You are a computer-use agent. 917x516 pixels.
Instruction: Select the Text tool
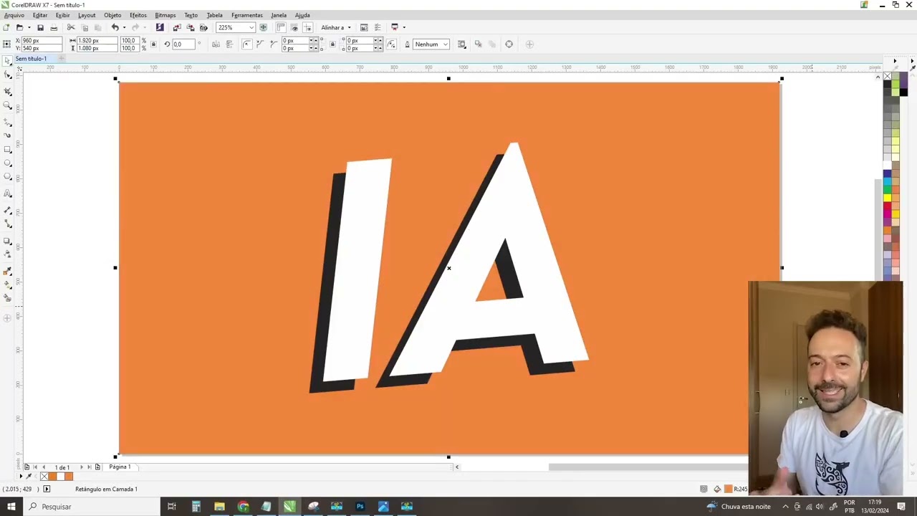coord(8,193)
